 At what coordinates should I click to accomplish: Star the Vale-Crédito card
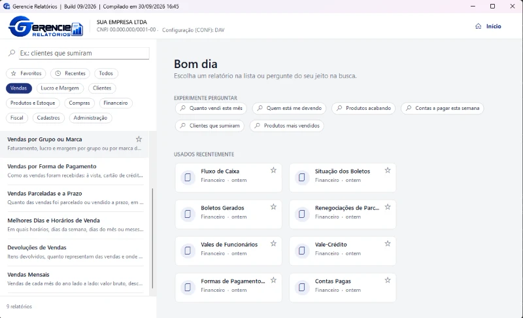(x=388, y=243)
